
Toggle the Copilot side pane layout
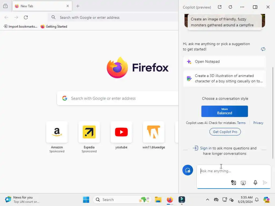coord(255,7)
